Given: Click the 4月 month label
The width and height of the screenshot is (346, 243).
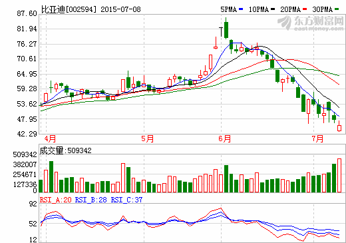Looking at the screenshot, I should pos(50,139).
